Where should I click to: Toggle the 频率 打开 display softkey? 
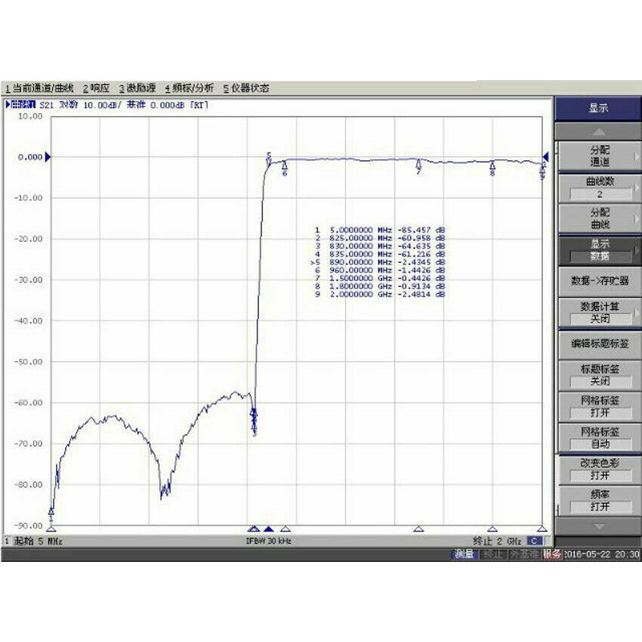[599, 498]
